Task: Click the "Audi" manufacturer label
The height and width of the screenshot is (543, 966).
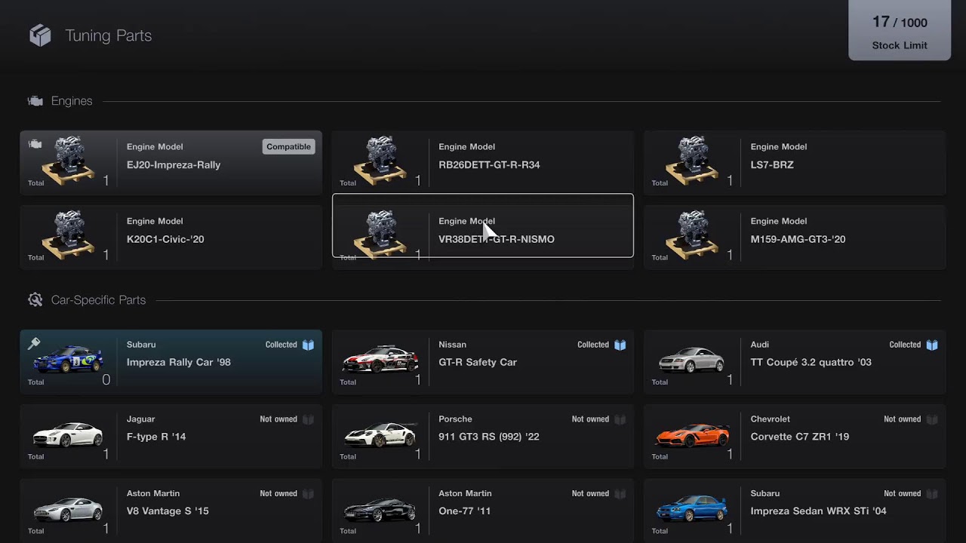Action: coord(760,345)
